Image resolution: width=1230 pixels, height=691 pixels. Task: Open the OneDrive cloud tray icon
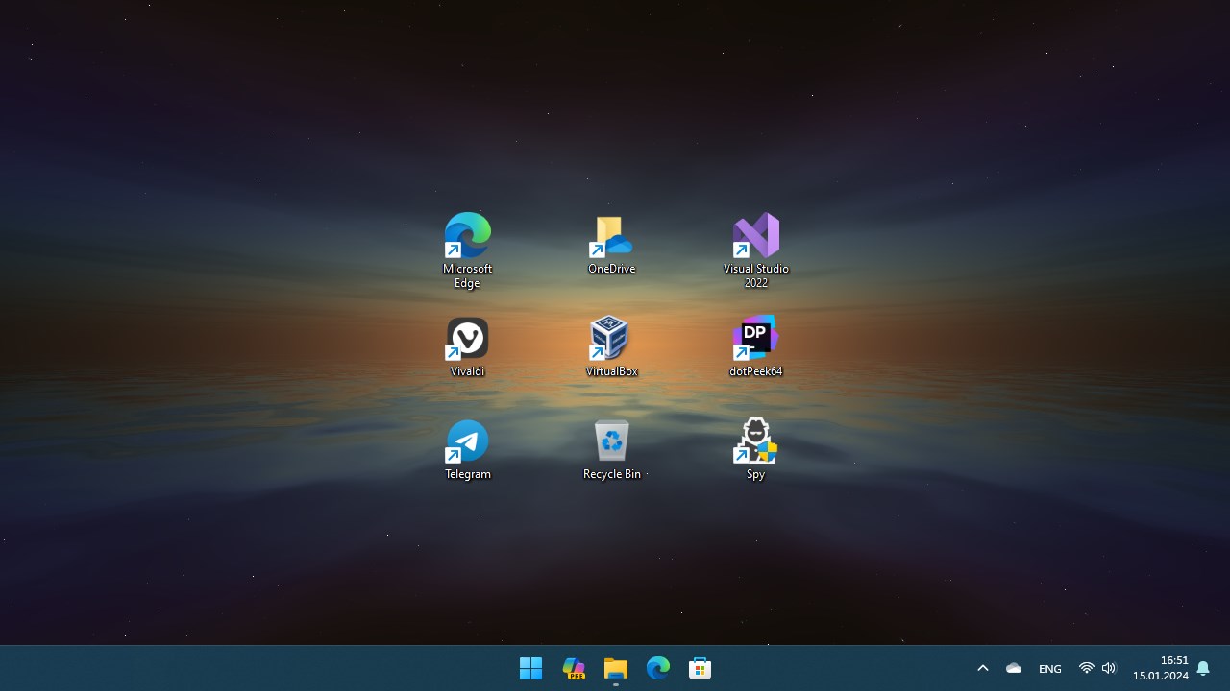point(1014,668)
